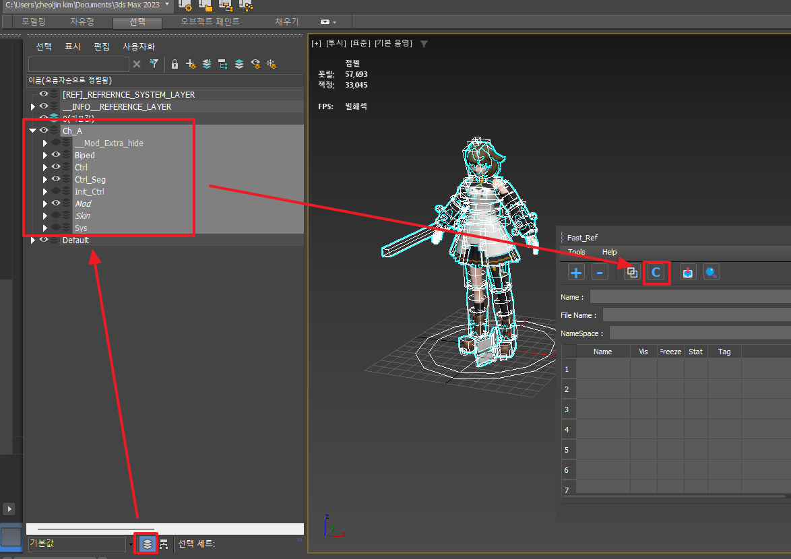Click the blue minus button in Fast_Ref
The height and width of the screenshot is (559, 791).
[x=600, y=273]
